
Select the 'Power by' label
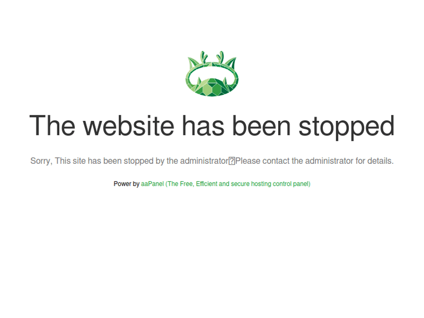click(126, 184)
